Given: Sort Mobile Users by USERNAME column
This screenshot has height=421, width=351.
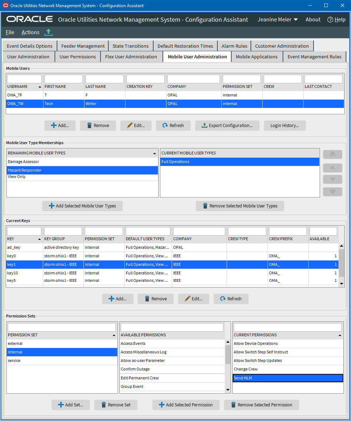Looking at the screenshot, I should tap(25, 86).
